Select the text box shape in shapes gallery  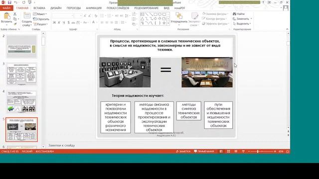tap(142, 14)
